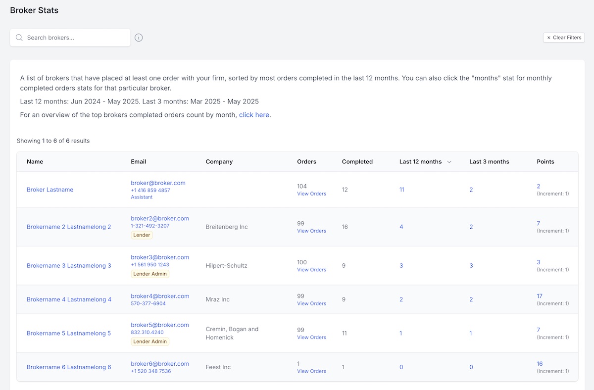View Orders for Brokername 2
The image size is (594, 390).
coord(311,231)
